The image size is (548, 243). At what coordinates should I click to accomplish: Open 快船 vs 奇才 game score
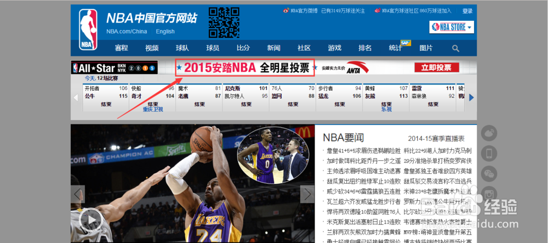[153, 98]
